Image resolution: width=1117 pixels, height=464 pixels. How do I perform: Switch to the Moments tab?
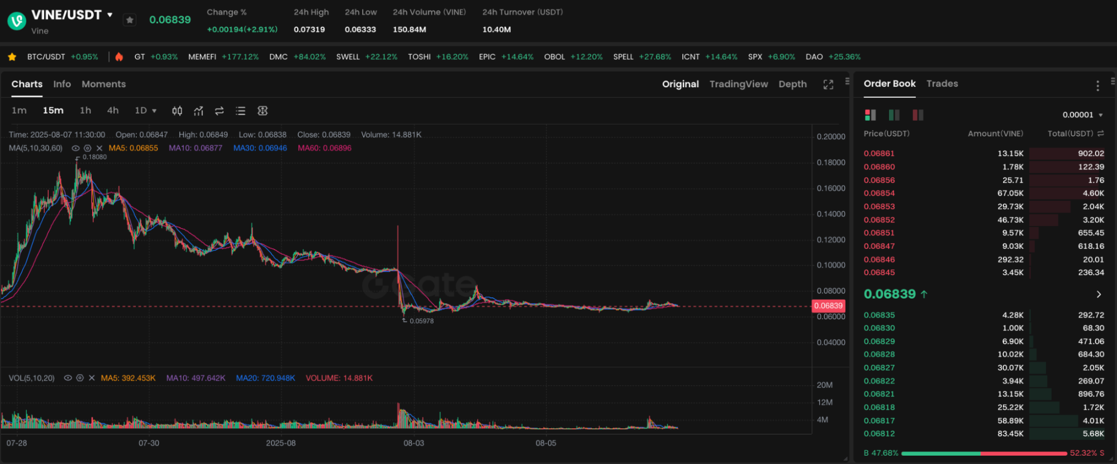tap(104, 84)
